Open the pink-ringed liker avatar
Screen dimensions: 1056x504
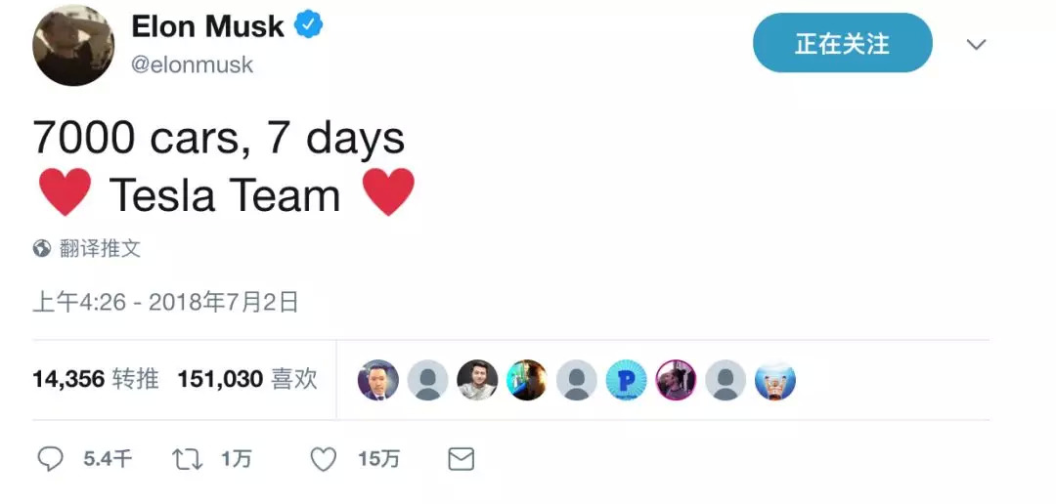tap(676, 380)
